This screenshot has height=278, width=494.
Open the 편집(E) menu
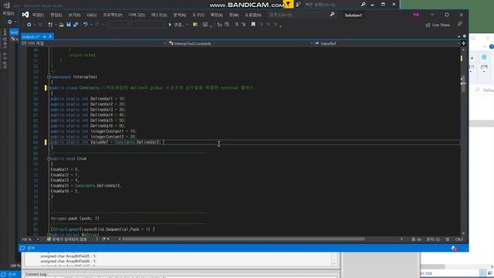coord(56,15)
